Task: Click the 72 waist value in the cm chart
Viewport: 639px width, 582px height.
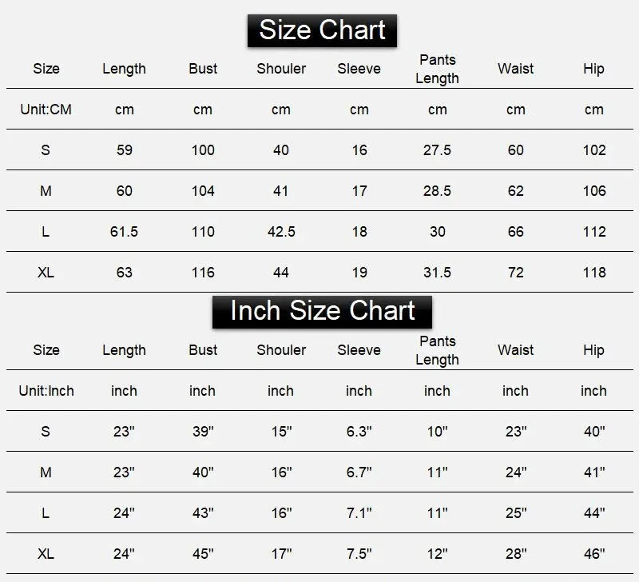Action: click(x=516, y=273)
